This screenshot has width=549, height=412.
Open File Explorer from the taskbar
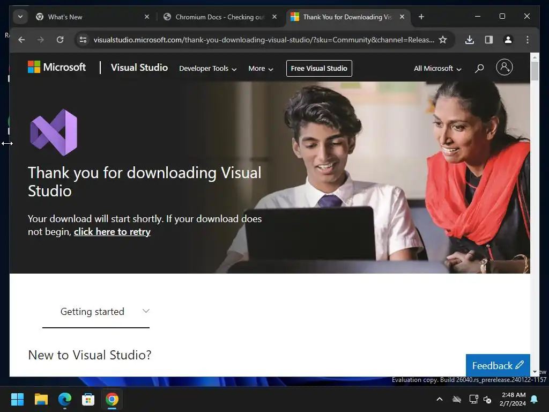(41, 399)
